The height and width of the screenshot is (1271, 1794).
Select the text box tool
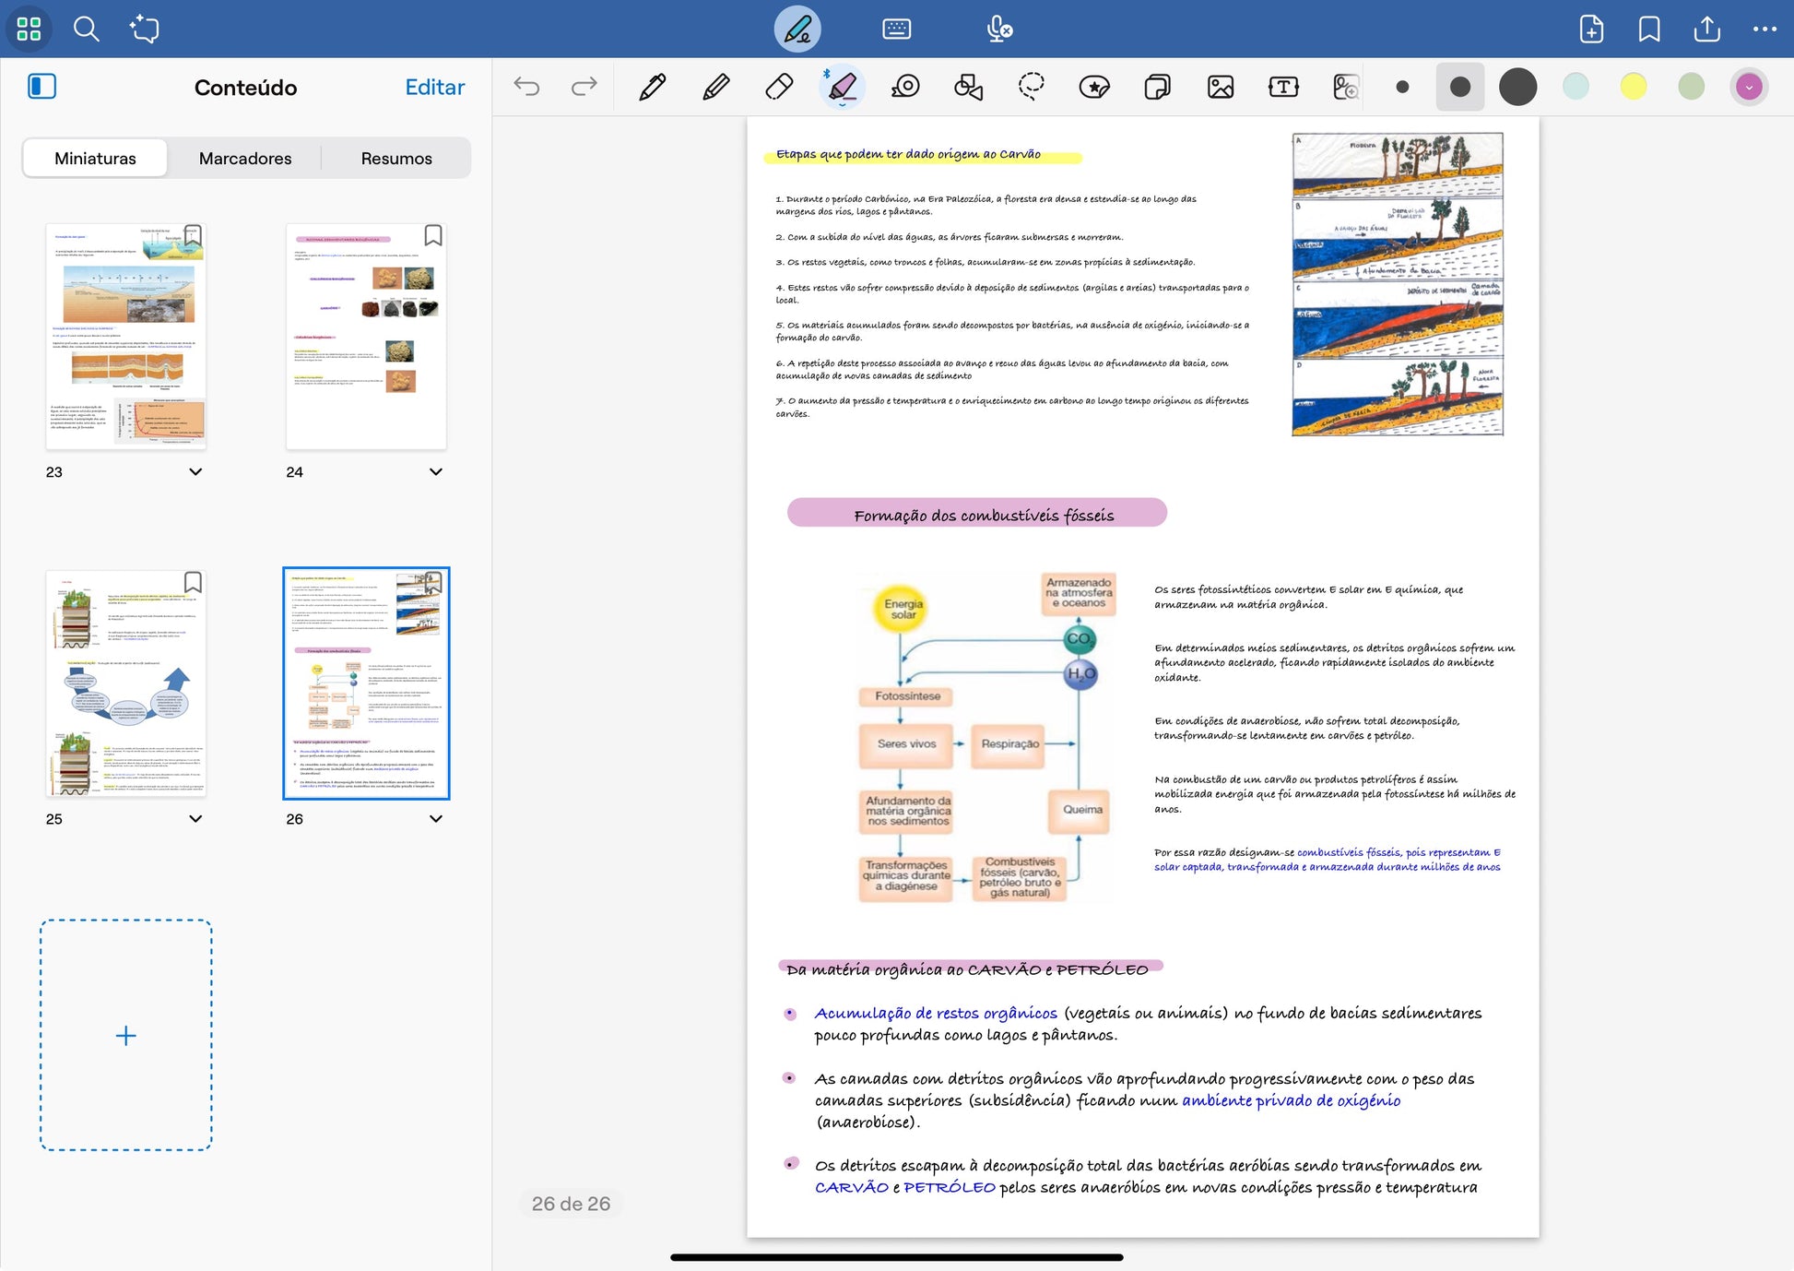tap(1282, 87)
